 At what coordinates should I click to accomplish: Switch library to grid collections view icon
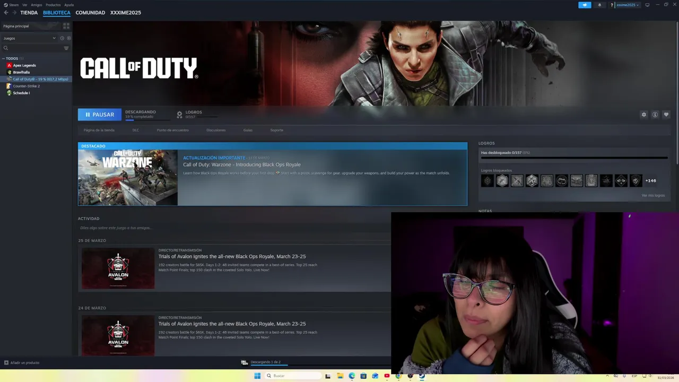click(x=66, y=25)
